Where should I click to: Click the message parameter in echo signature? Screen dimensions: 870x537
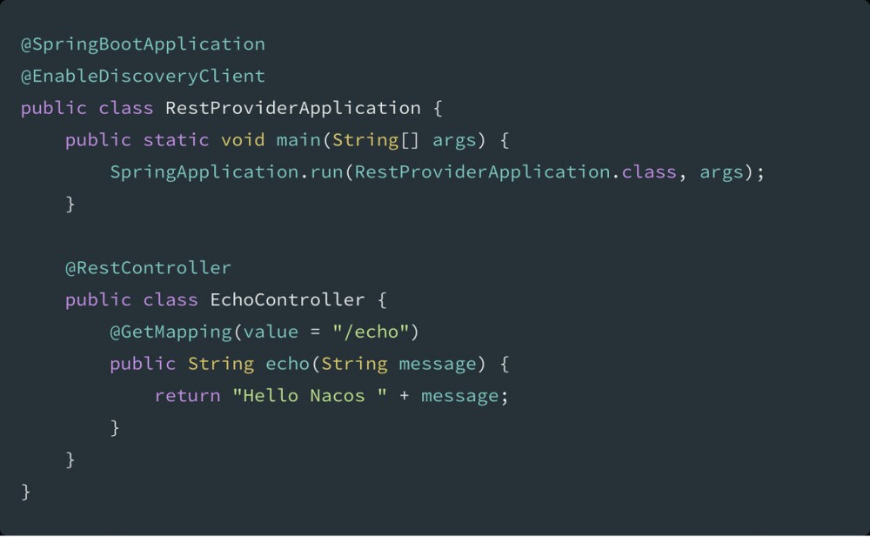437,364
